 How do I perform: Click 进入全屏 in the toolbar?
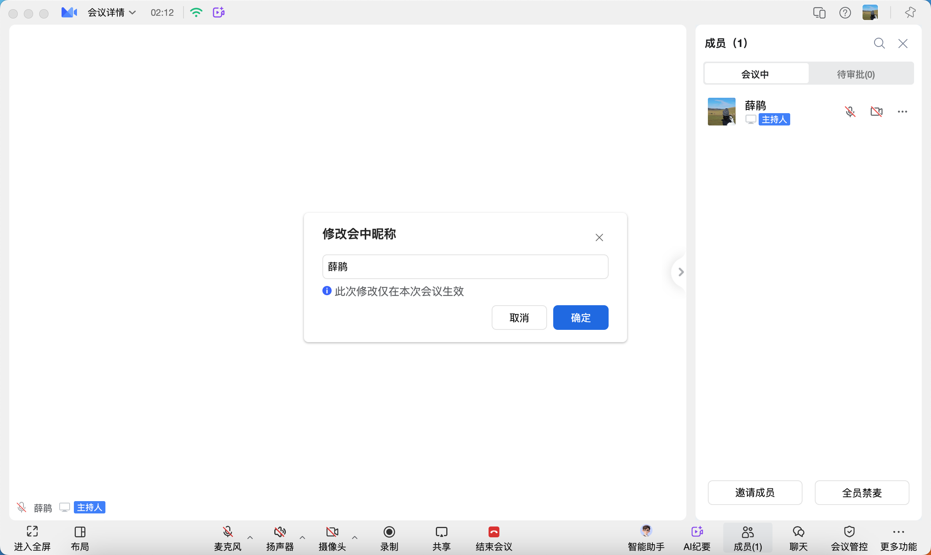click(32, 538)
